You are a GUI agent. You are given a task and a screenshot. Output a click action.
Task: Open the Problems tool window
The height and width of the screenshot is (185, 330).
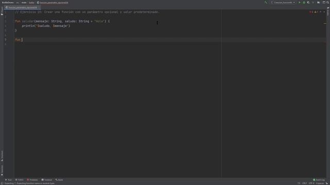coord(32,180)
